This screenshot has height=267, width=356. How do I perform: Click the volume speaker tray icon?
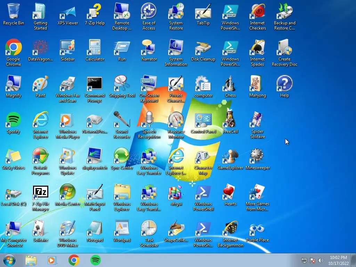click(321, 260)
